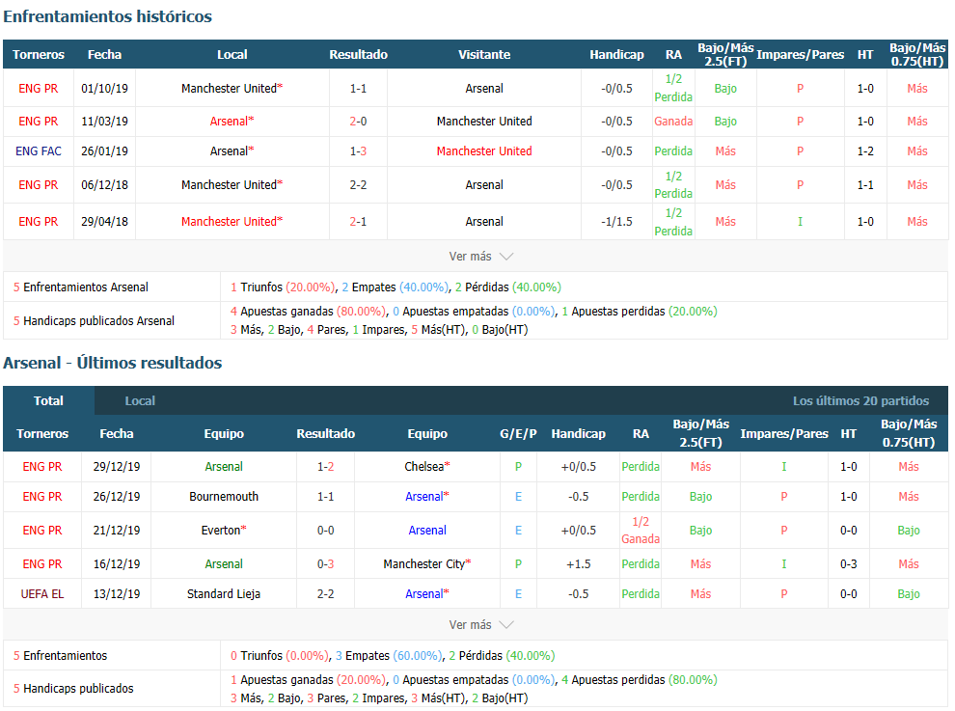Click the Fecha header in Enfrentamientos históricos table
Screen dimensions: 955x711
(105, 55)
